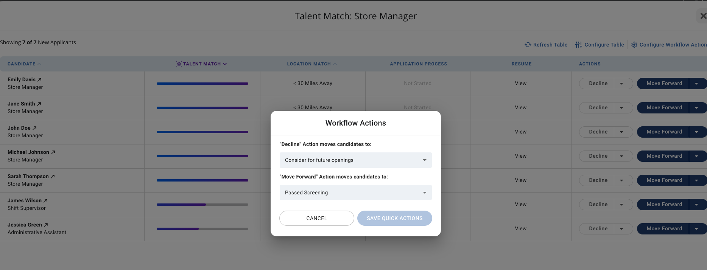Open Jane Smith profile arrow icon
Viewport: 707px width, 270px height.
(39, 104)
